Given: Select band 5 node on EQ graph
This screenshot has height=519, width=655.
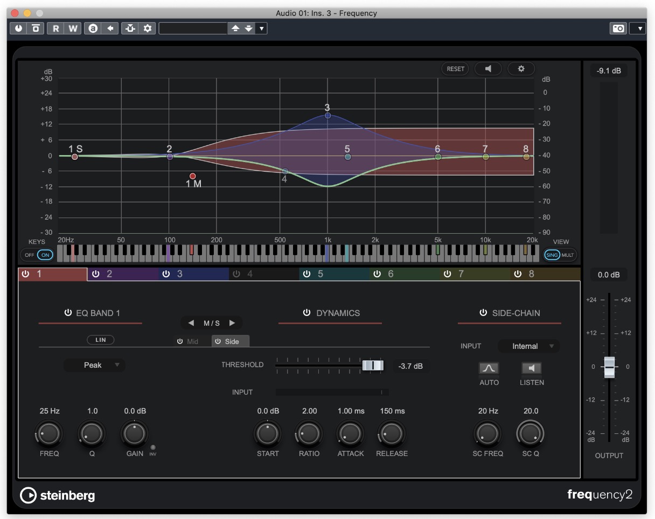Looking at the screenshot, I should [x=348, y=157].
